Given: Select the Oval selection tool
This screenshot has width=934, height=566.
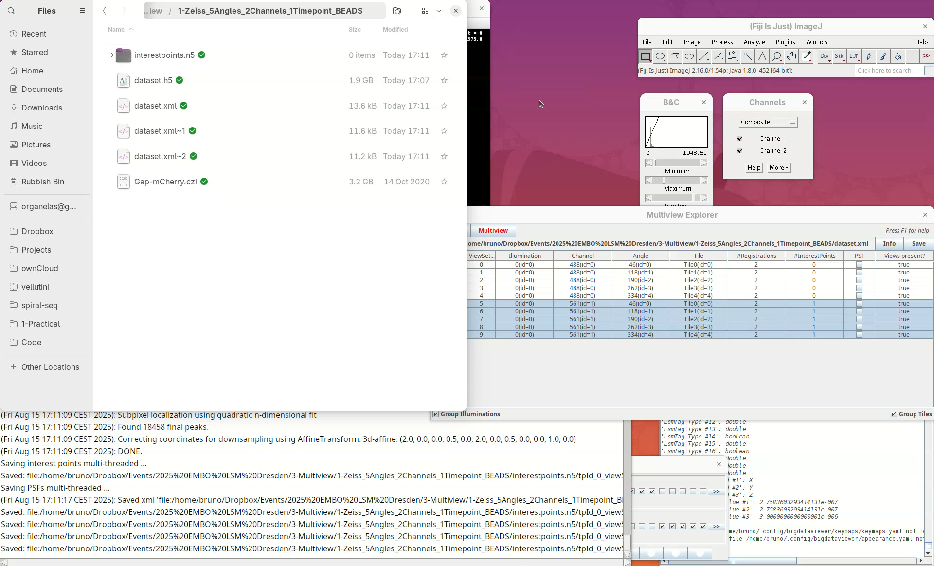Looking at the screenshot, I should [660, 56].
